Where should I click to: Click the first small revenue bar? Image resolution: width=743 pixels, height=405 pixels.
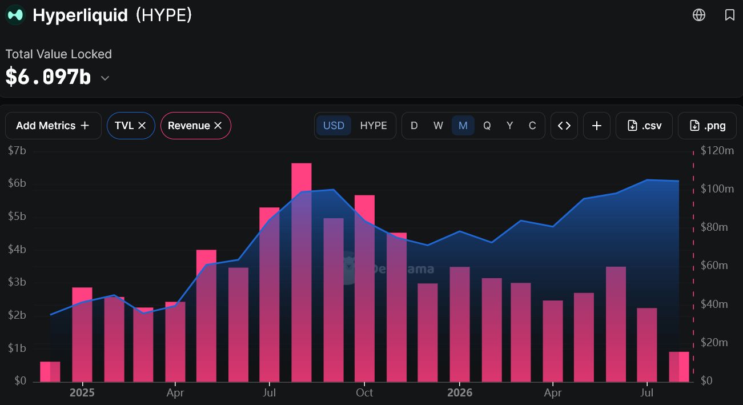(50, 372)
